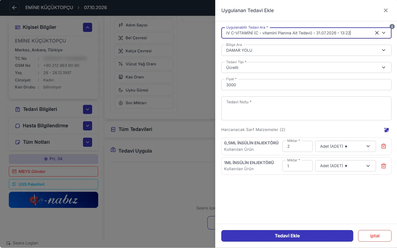Click the Tedavi Notu text area

pyautogui.click(x=306, y=108)
